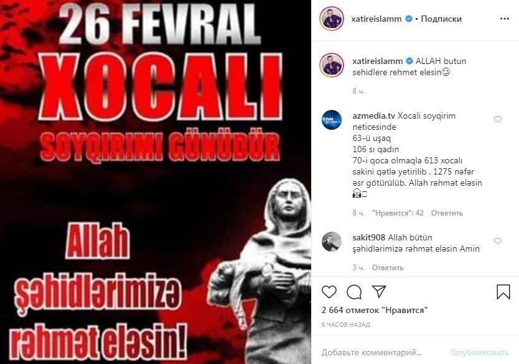Screen dimensions: 519x364
Task: Open azmedia.tv avatar
Action: pos(332,120)
